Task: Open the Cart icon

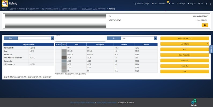Action: (x=171, y=4)
